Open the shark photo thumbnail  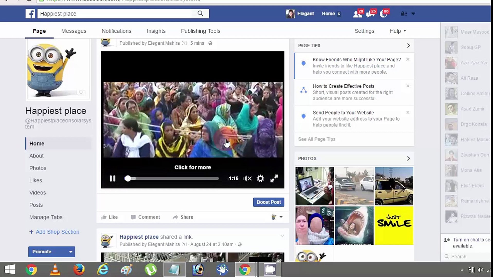[354, 226]
